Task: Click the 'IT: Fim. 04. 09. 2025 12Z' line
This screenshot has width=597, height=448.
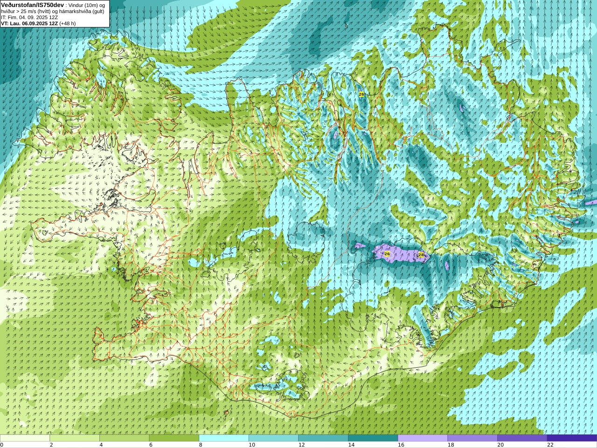Action: tap(29, 17)
